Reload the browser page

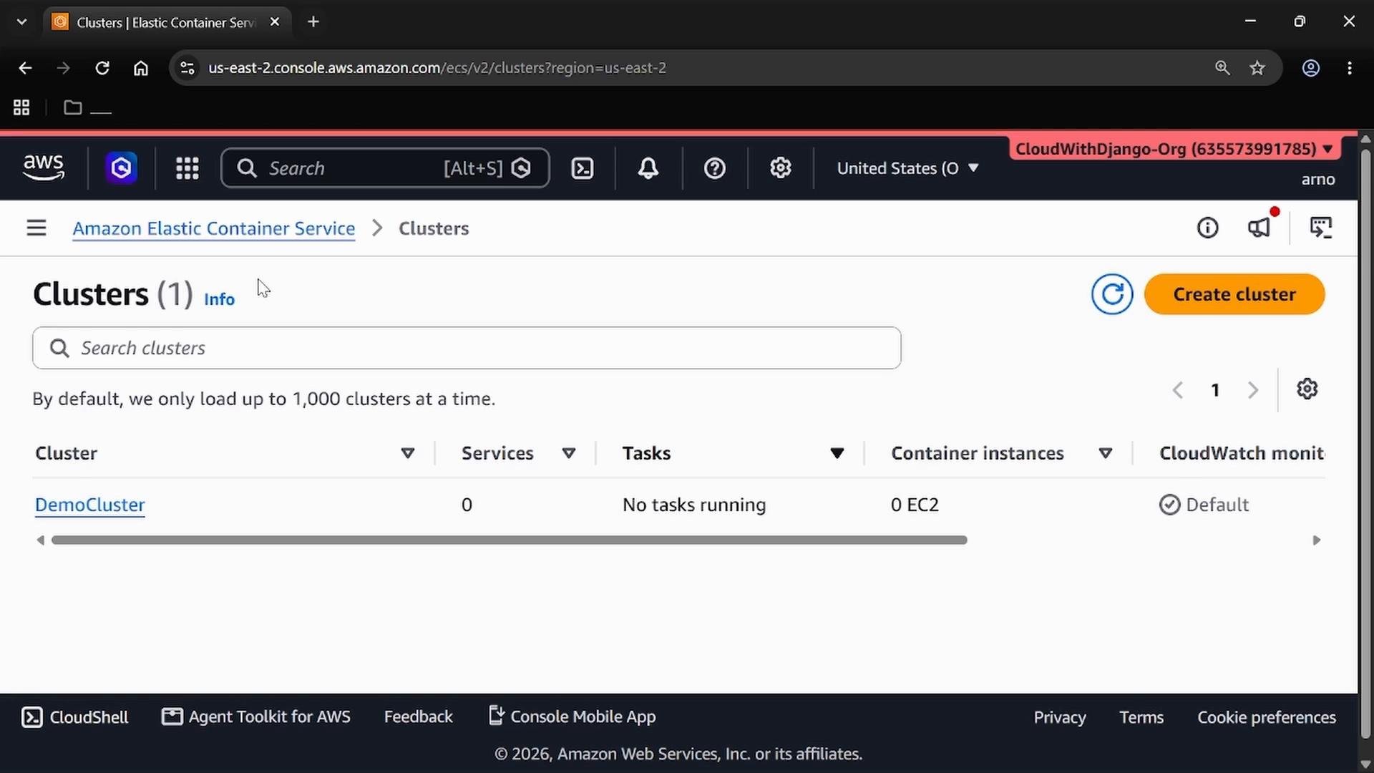click(x=102, y=68)
